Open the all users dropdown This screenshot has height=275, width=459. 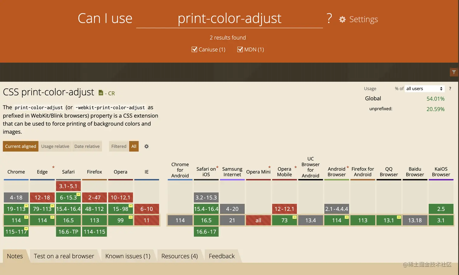424,89
